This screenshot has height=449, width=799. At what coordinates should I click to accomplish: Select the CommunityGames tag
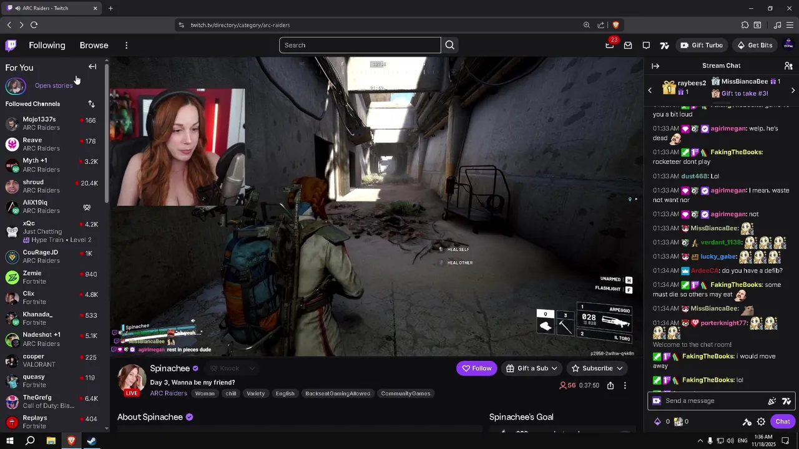point(406,393)
